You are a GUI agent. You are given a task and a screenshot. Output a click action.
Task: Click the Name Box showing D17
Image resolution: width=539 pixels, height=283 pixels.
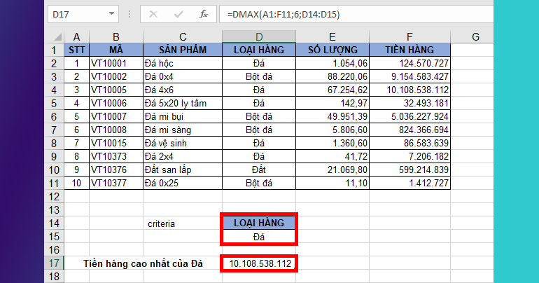click(x=83, y=14)
